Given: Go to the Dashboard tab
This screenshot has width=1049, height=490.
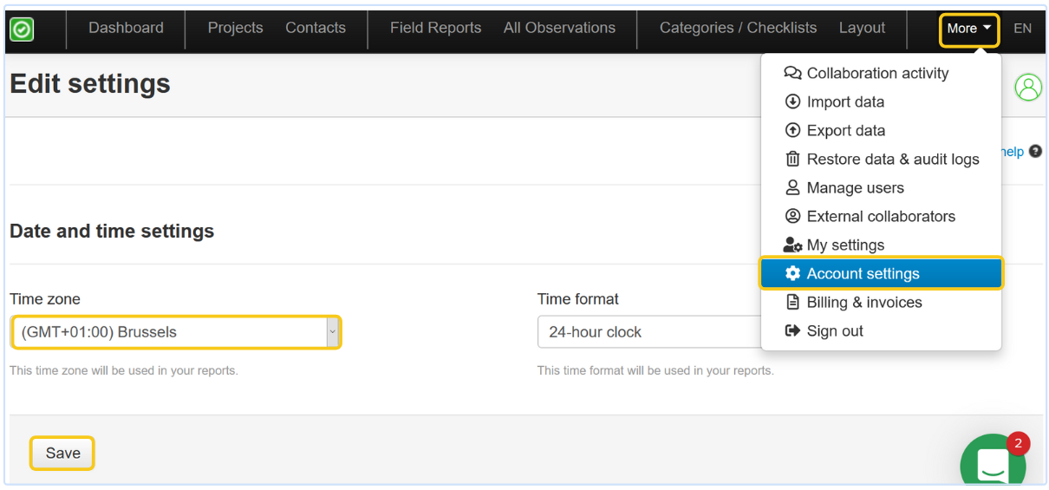Looking at the screenshot, I should [x=126, y=28].
